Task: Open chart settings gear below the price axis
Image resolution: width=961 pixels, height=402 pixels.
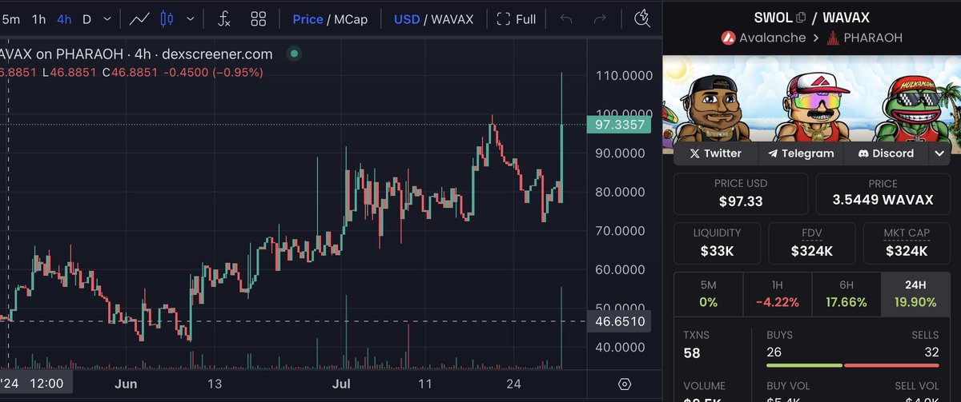Action: click(x=625, y=384)
